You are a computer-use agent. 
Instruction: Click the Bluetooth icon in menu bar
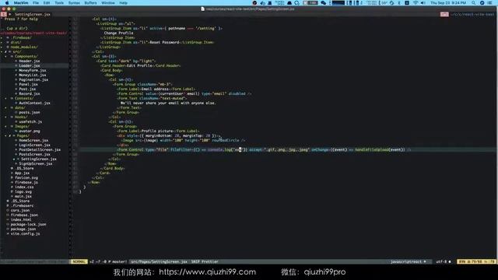(x=399, y=3)
